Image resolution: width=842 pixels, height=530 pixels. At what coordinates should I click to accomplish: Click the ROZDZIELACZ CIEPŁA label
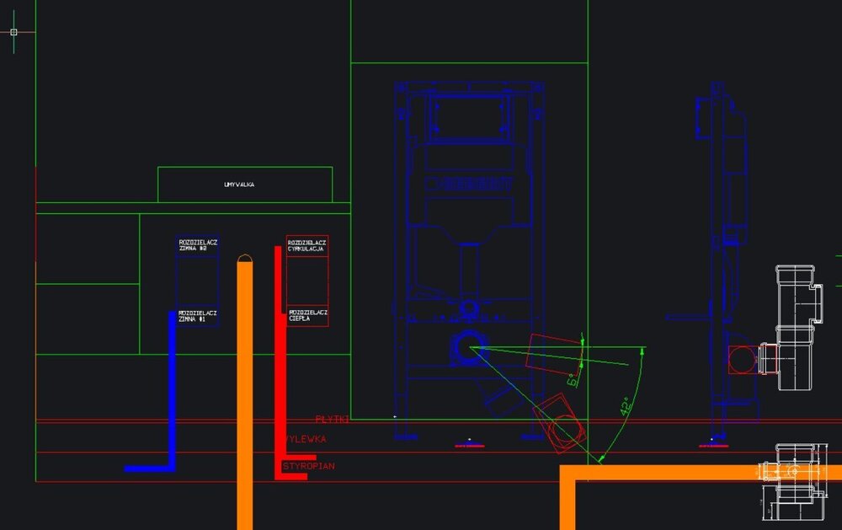[306, 316]
